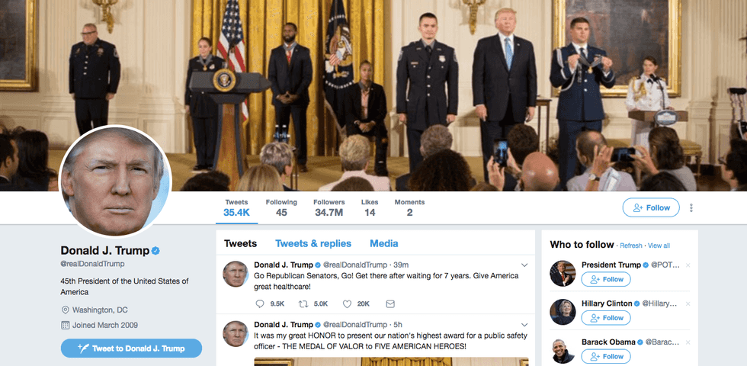This screenshot has width=747, height=366.
Task: Refresh the Who to follow list
Action: [x=631, y=246]
